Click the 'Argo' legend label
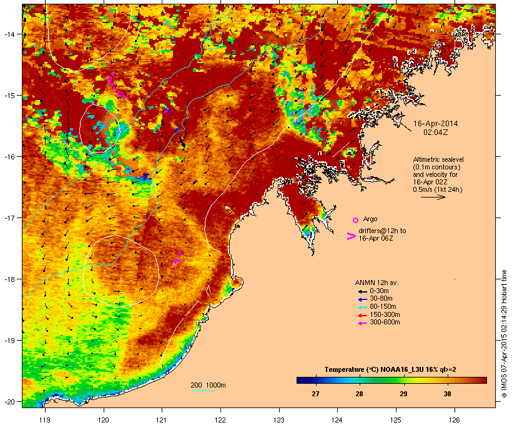This screenshot has height=425, width=512. click(370, 219)
